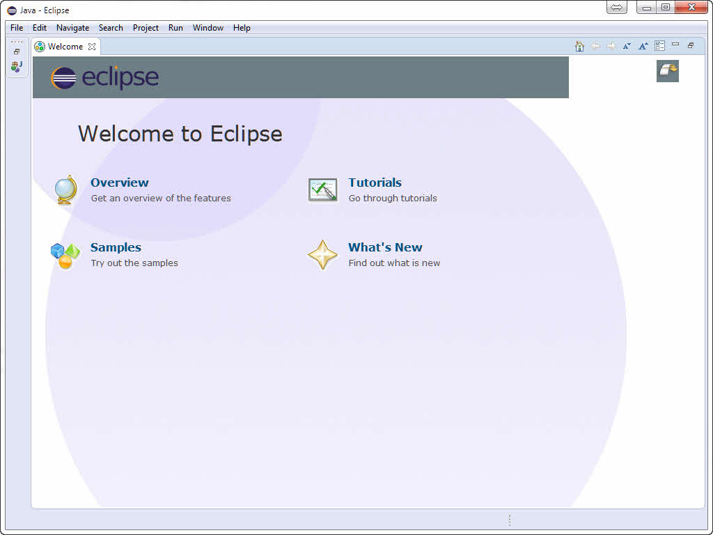Screen dimensions: 713x535
Task: Restore the Welcome view from toolbar
Action: click(691, 45)
